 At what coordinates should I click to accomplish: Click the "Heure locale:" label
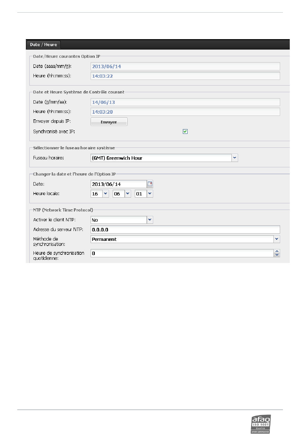click(x=46, y=194)
